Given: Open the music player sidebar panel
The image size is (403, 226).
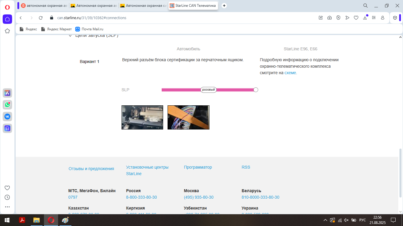Looking at the screenshot, I should coord(7,128).
